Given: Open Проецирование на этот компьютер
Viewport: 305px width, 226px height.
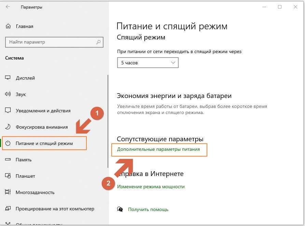Looking at the screenshot, I should (55, 209).
